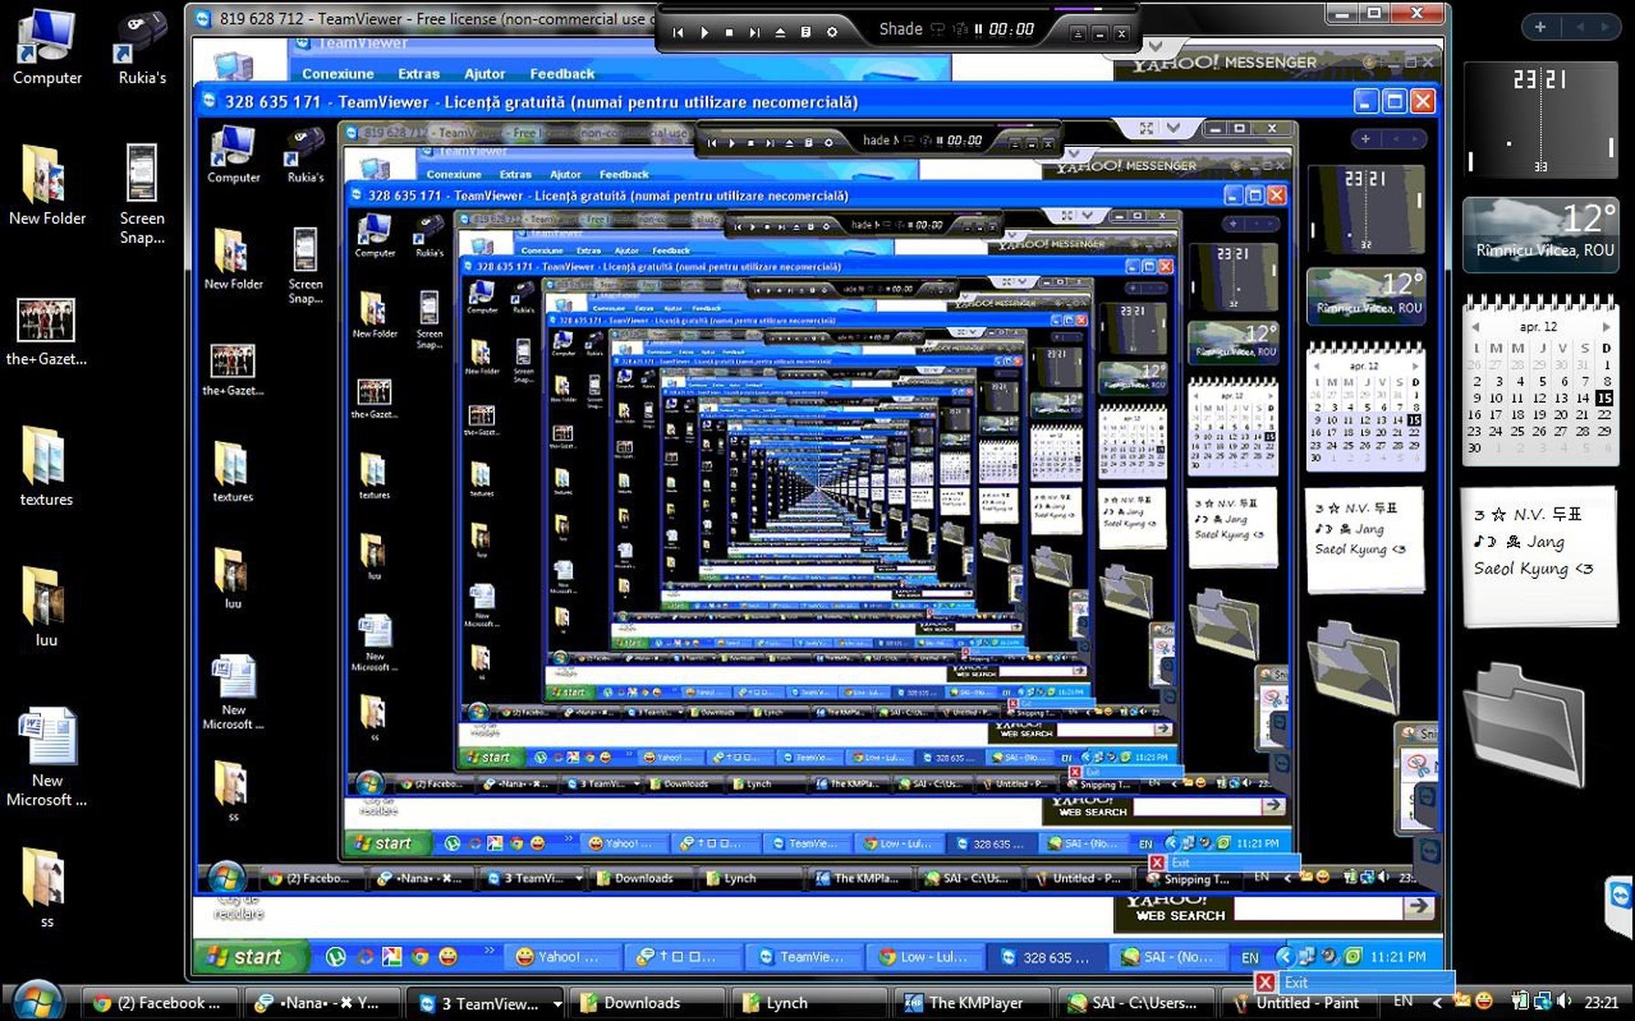Click volume speaker icon in host tray
The height and width of the screenshot is (1021, 1635).
coord(1564,1002)
